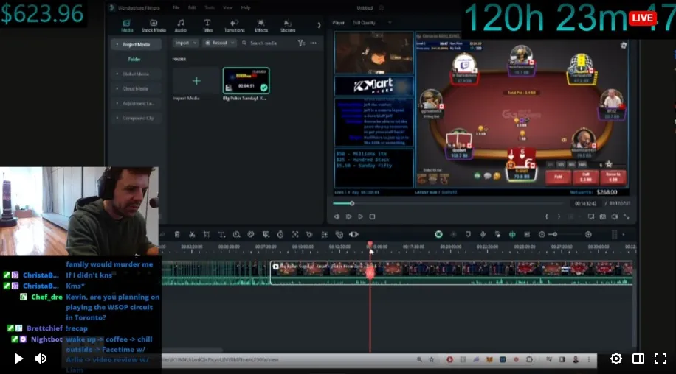Click the red timeline playhead marker
Viewport: 676px width, 374px height.
370,244
